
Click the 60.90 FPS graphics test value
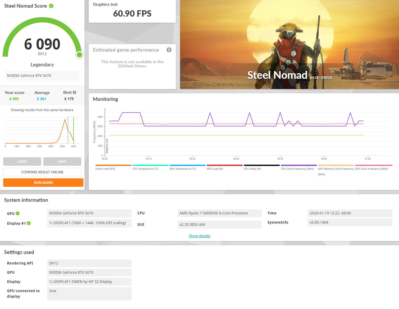coord(132,14)
